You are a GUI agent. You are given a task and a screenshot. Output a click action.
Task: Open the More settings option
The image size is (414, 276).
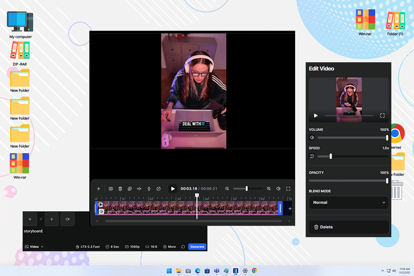click(169, 247)
